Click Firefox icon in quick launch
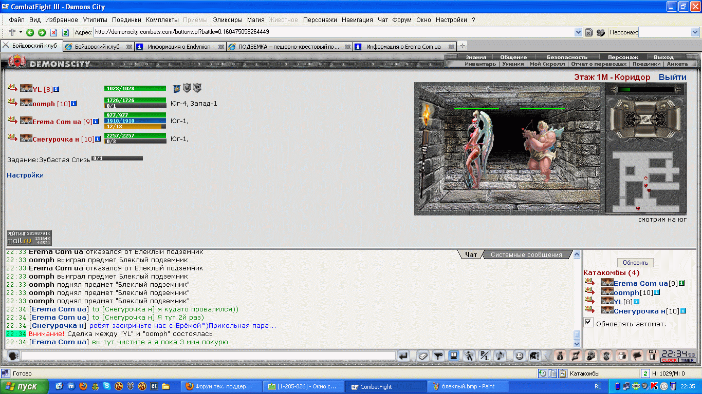 coord(83,386)
